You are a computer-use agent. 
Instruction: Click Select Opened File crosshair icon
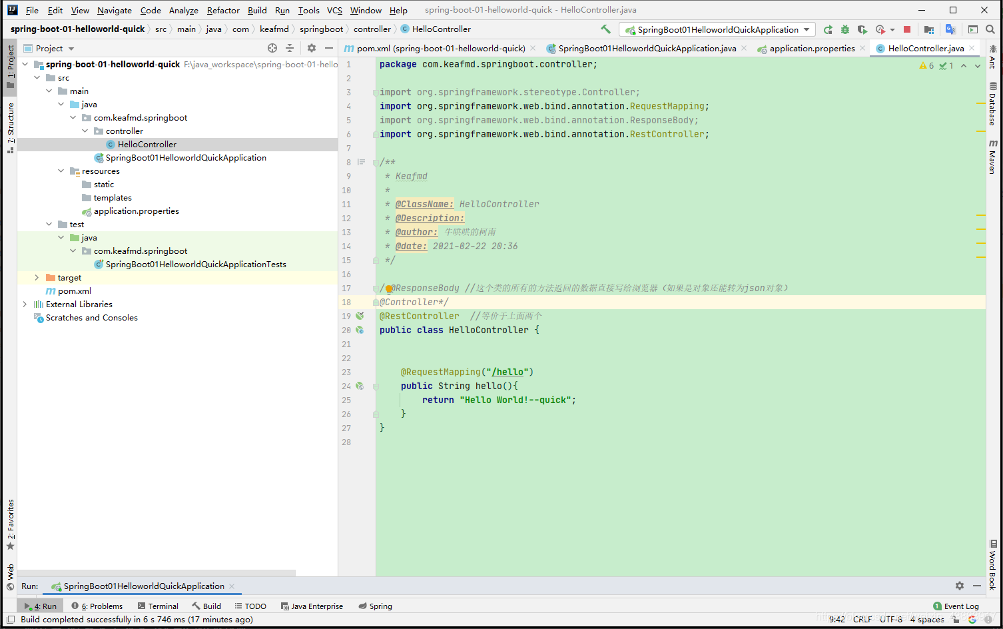point(272,48)
